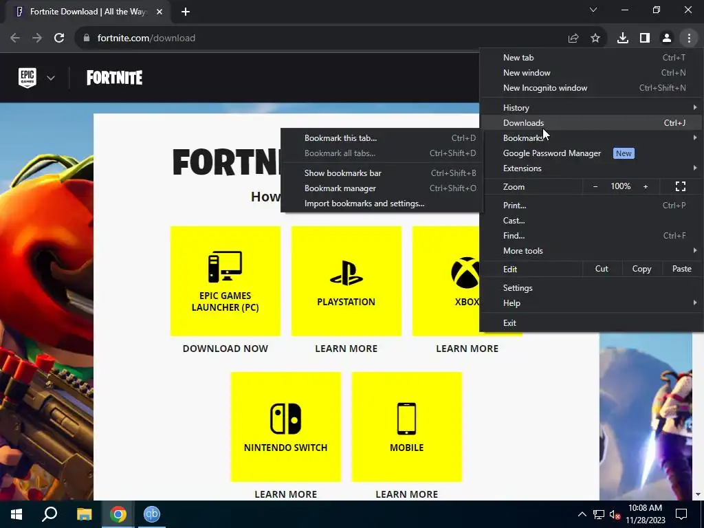Open the share this page icon
The width and height of the screenshot is (704, 528).
[x=573, y=38]
